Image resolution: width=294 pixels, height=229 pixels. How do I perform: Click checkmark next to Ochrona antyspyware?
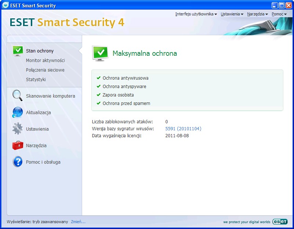[99, 86]
